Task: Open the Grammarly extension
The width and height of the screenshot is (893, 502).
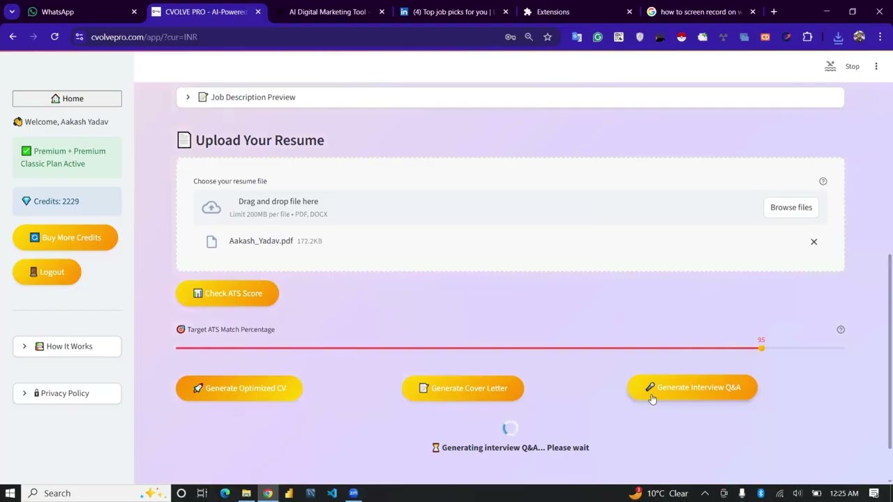Action: click(598, 37)
